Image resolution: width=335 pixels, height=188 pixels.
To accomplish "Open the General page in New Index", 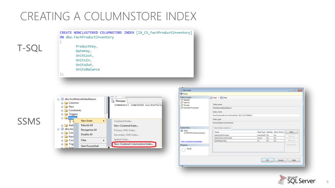I will click(x=186, y=100).
